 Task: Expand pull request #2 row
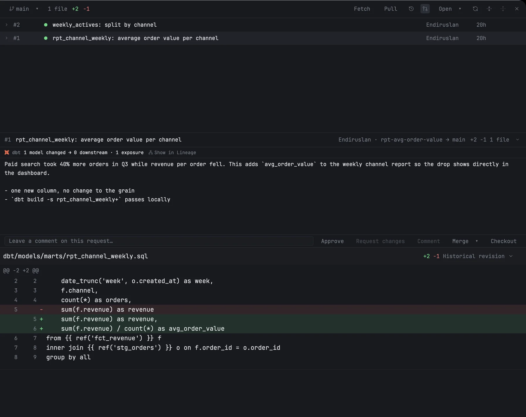pyautogui.click(x=6, y=25)
